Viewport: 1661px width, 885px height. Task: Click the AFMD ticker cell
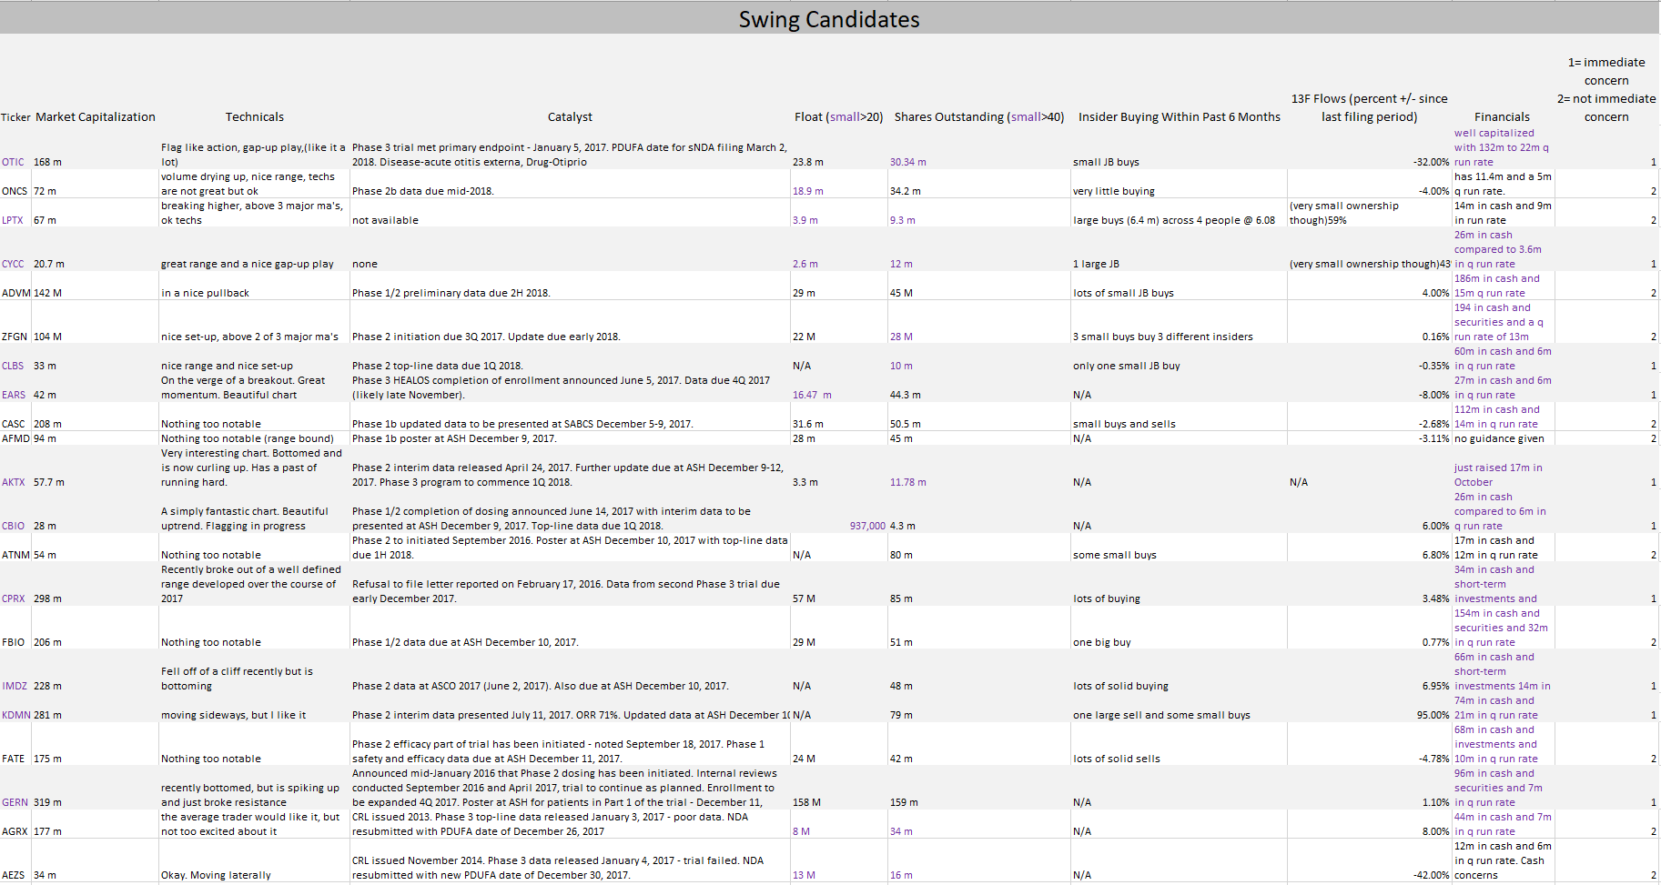15,438
